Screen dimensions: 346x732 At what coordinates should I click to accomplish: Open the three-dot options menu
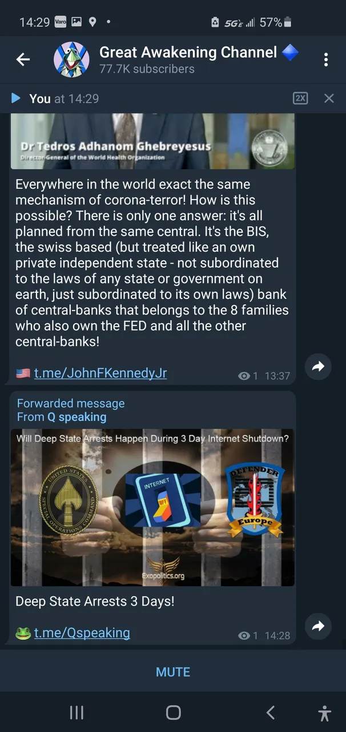point(325,59)
